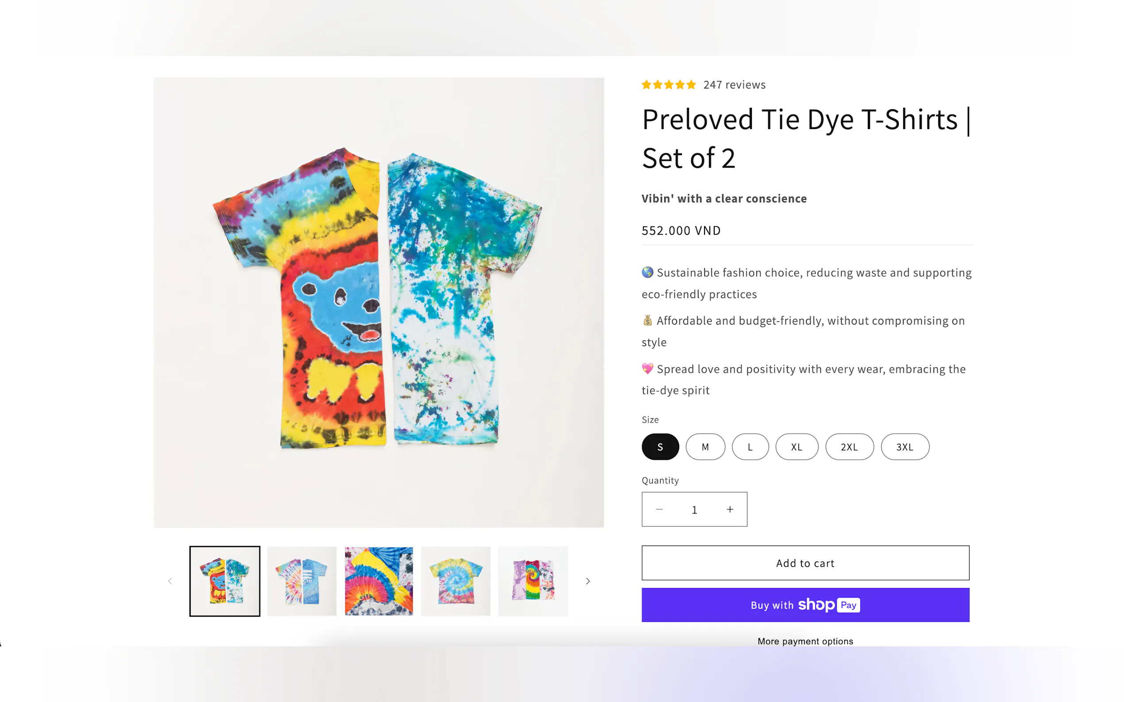
Task: Open the second pastel shirt thumbnail
Action: [x=301, y=581]
